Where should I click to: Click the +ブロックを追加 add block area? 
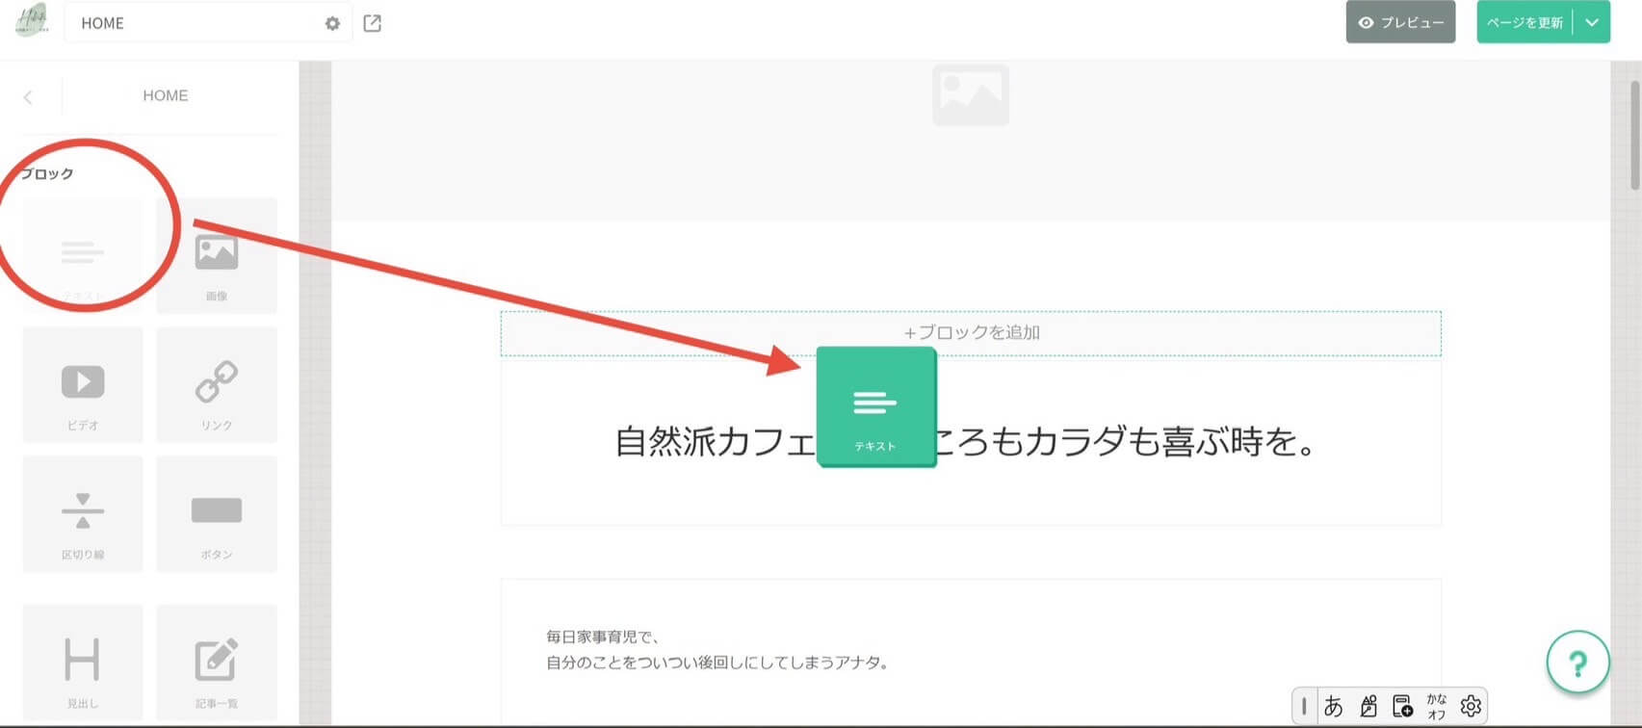pyautogui.click(x=971, y=333)
